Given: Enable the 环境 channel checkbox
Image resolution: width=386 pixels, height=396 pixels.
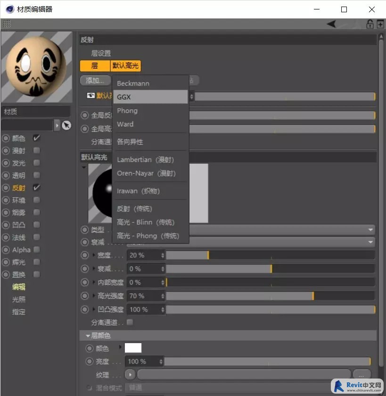Looking at the screenshot, I should click(37, 200).
